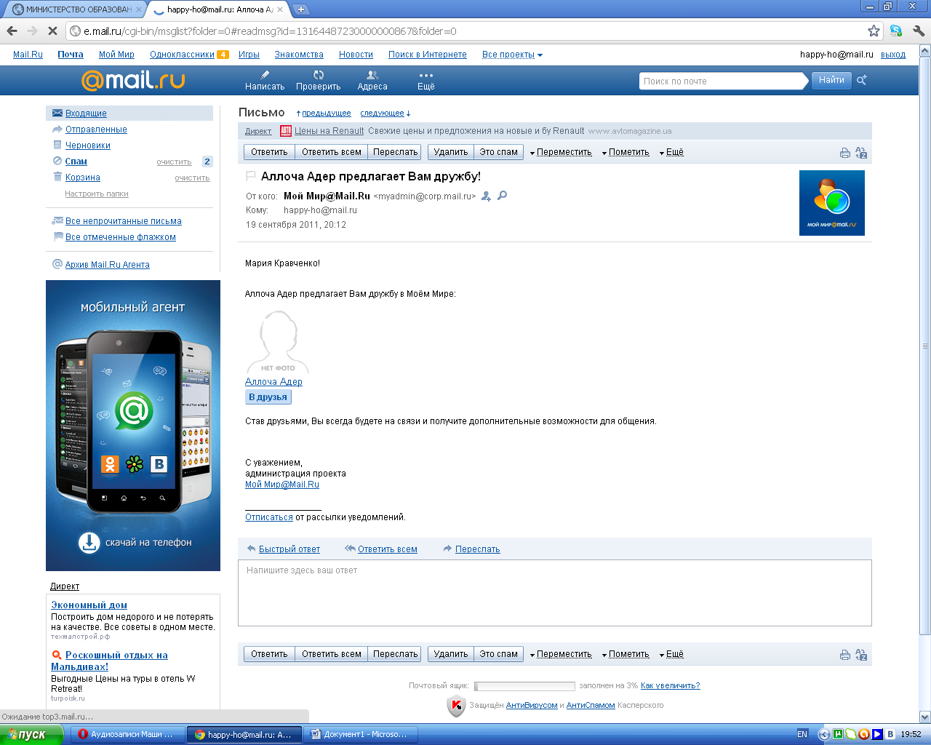This screenshot has height=745, width=931.
Task: Expand the Пометить dropdown in top toolbar
Action: pyautogui.click(x=626, y=153)
